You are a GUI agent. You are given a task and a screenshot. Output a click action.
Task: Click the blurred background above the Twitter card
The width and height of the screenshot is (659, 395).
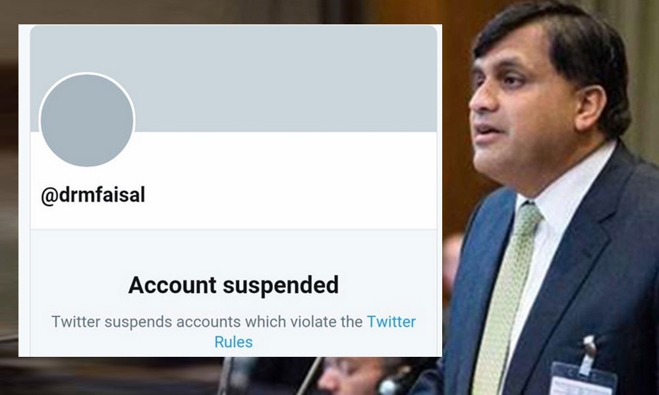(231, 12)
